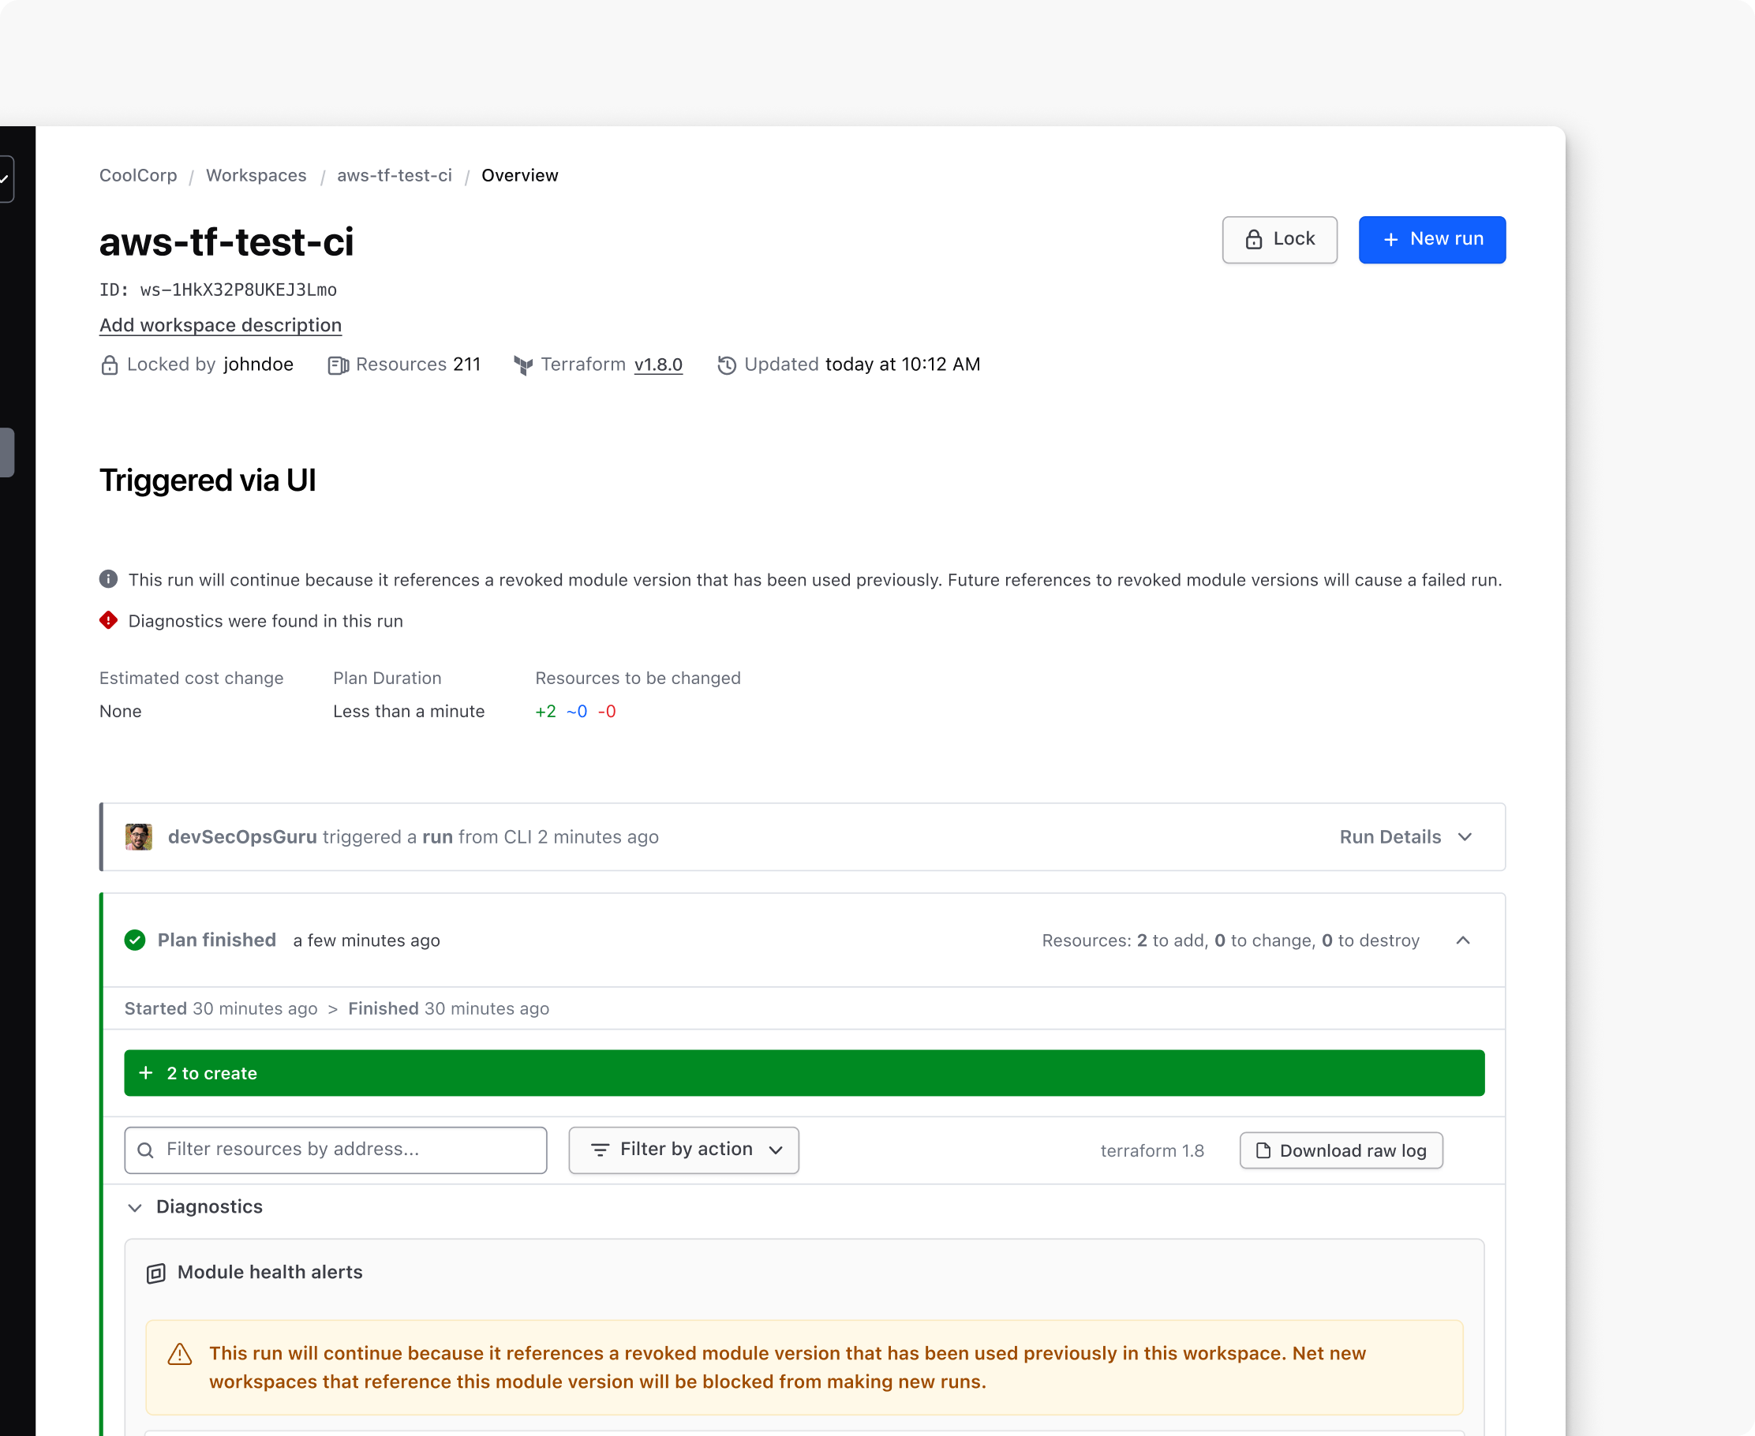Screen dimensions: 1755x1436
Task: Click the file icon inside Download raw log
Action: pyautogui.click(x=1263, y=1150)
